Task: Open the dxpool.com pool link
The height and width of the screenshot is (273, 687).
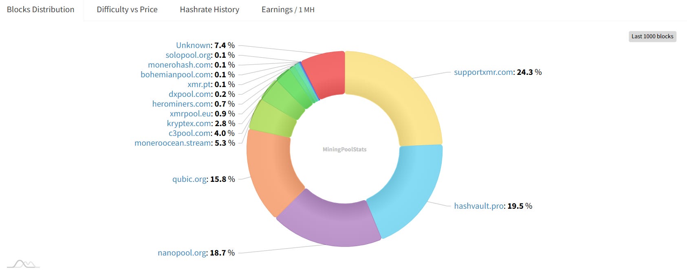Action: 190,94
